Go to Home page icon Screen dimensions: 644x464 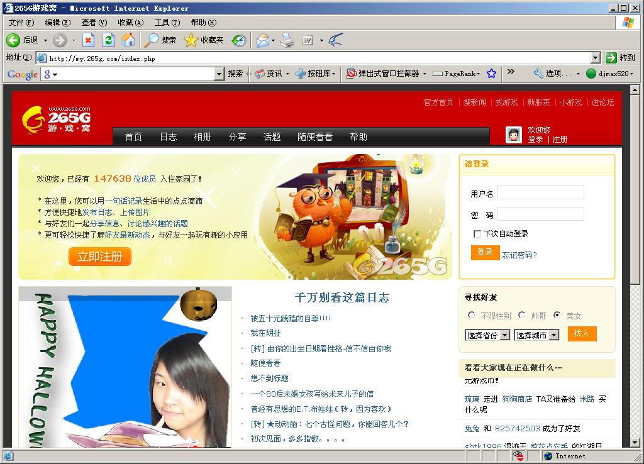click(x=128, y=40)
